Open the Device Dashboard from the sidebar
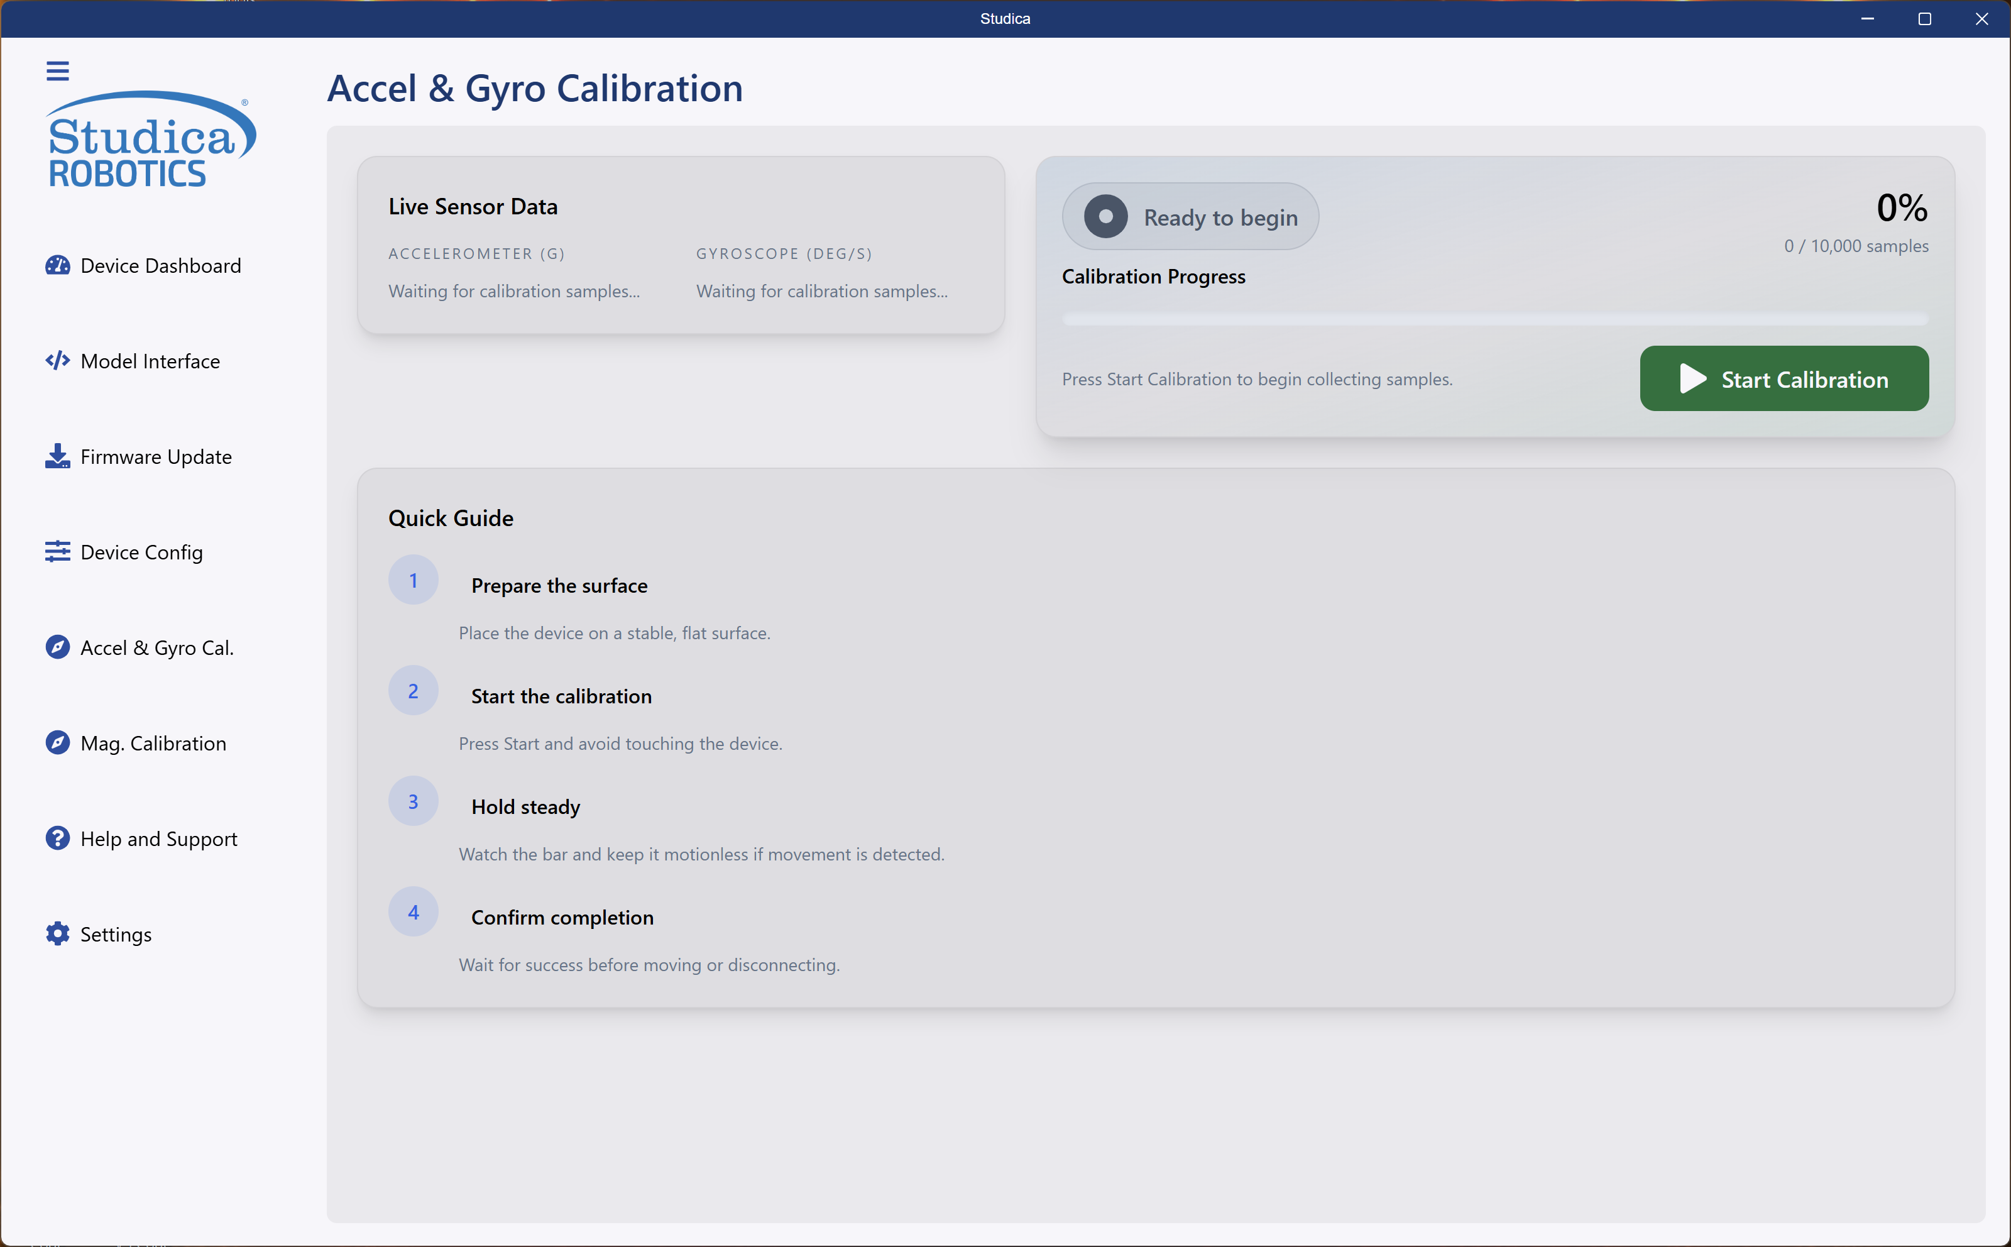 [x=143, y=266]
